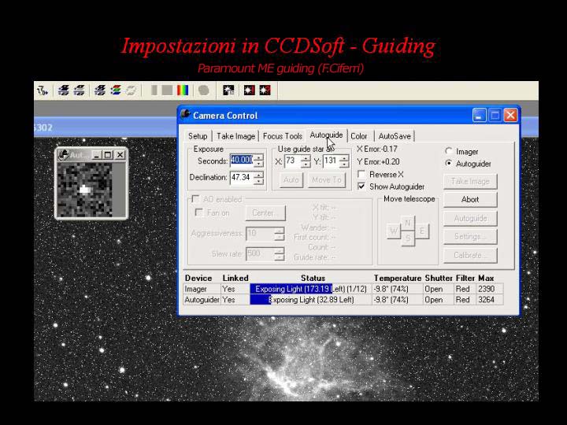The image size is (567, 425).
Task: Minimize the small Autoguider preview window
Action: pyautogui.click(x=96, y=155)
